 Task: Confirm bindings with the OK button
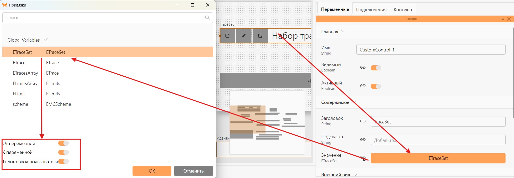(152, 171)
